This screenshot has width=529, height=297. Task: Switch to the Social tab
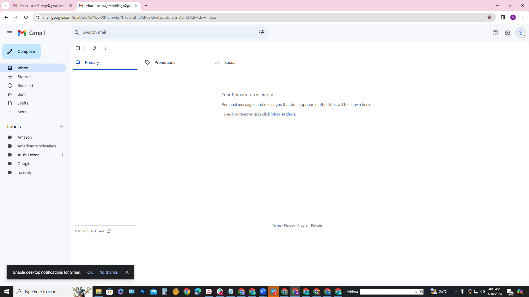point(242,62)
